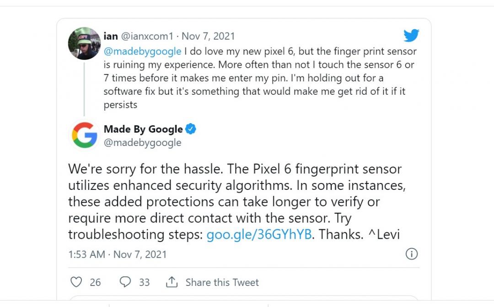Open the goo.gle/36GYhYB troubleshooting link
494x307 pixels.
[x=259, y=234]
